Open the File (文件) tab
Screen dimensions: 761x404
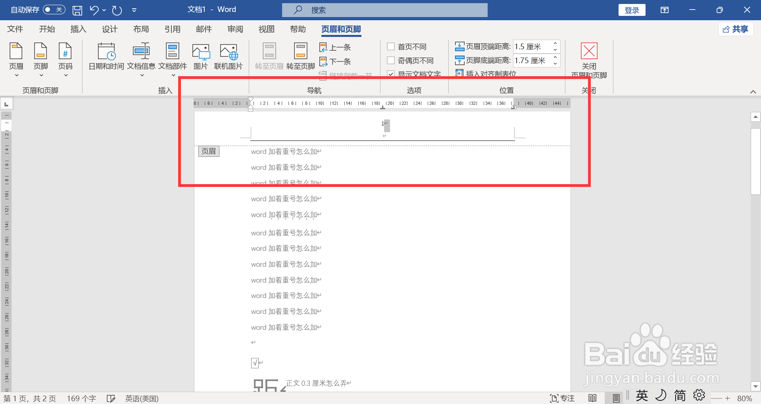(15, 29)
